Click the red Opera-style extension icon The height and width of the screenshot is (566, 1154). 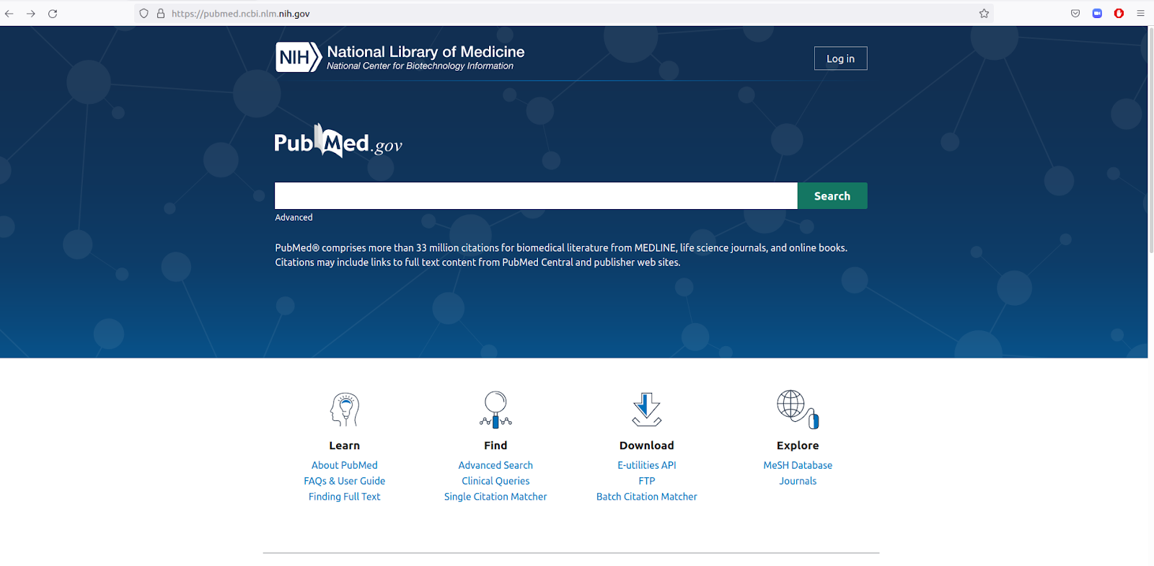tap(1119, 14)
